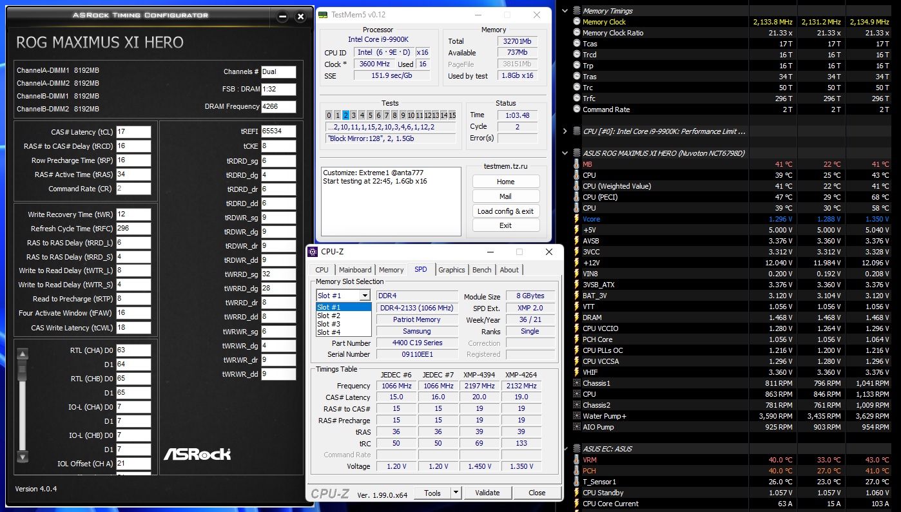This screenshot has width=901, height=512.
Task: Collapse the Memory Timings sensor group
Action: [x=565, y=11]
